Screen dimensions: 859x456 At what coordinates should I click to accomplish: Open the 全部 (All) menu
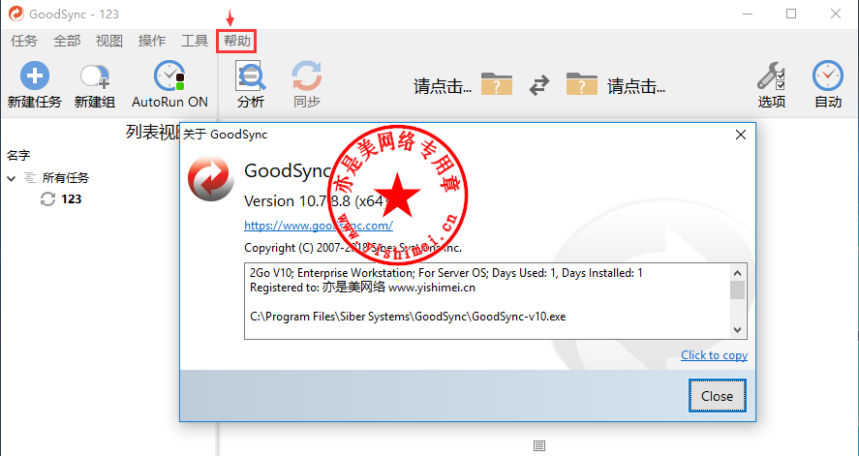[x=66, y=41]
